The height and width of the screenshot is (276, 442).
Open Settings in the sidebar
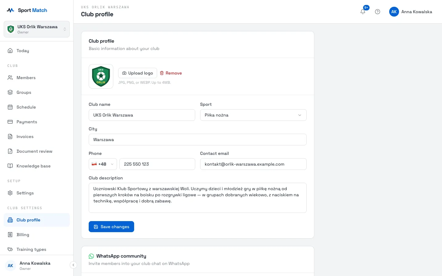(x=37, y=193)
